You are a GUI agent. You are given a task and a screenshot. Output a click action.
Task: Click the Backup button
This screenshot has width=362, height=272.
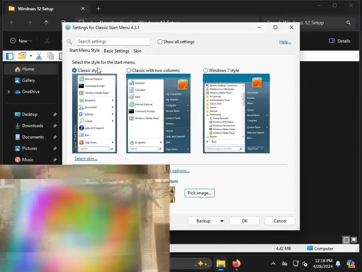click(x=203, y=221)
